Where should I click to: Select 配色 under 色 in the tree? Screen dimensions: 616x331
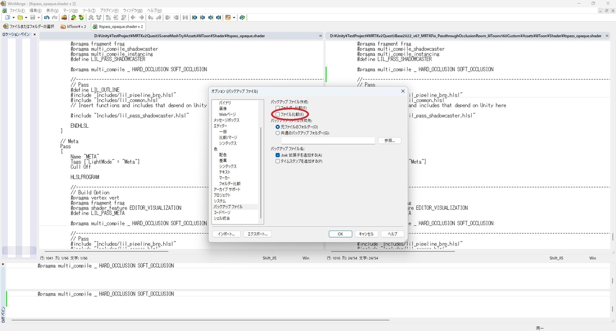223,154
